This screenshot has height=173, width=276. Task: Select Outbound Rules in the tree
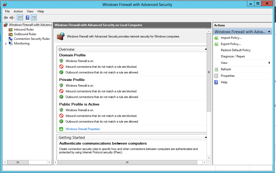coord(25,34)
